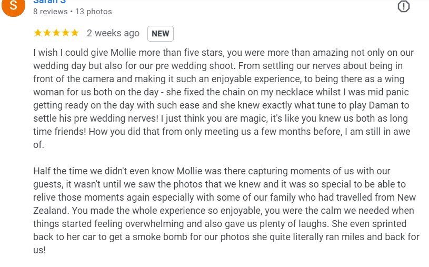Image resolution: width=429 pixels, height=267 pixels.
Task: Click the '8 reviews' count text
Action: tap(51, 12)
